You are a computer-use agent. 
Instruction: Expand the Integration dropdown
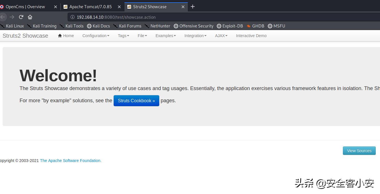(195, 36)
